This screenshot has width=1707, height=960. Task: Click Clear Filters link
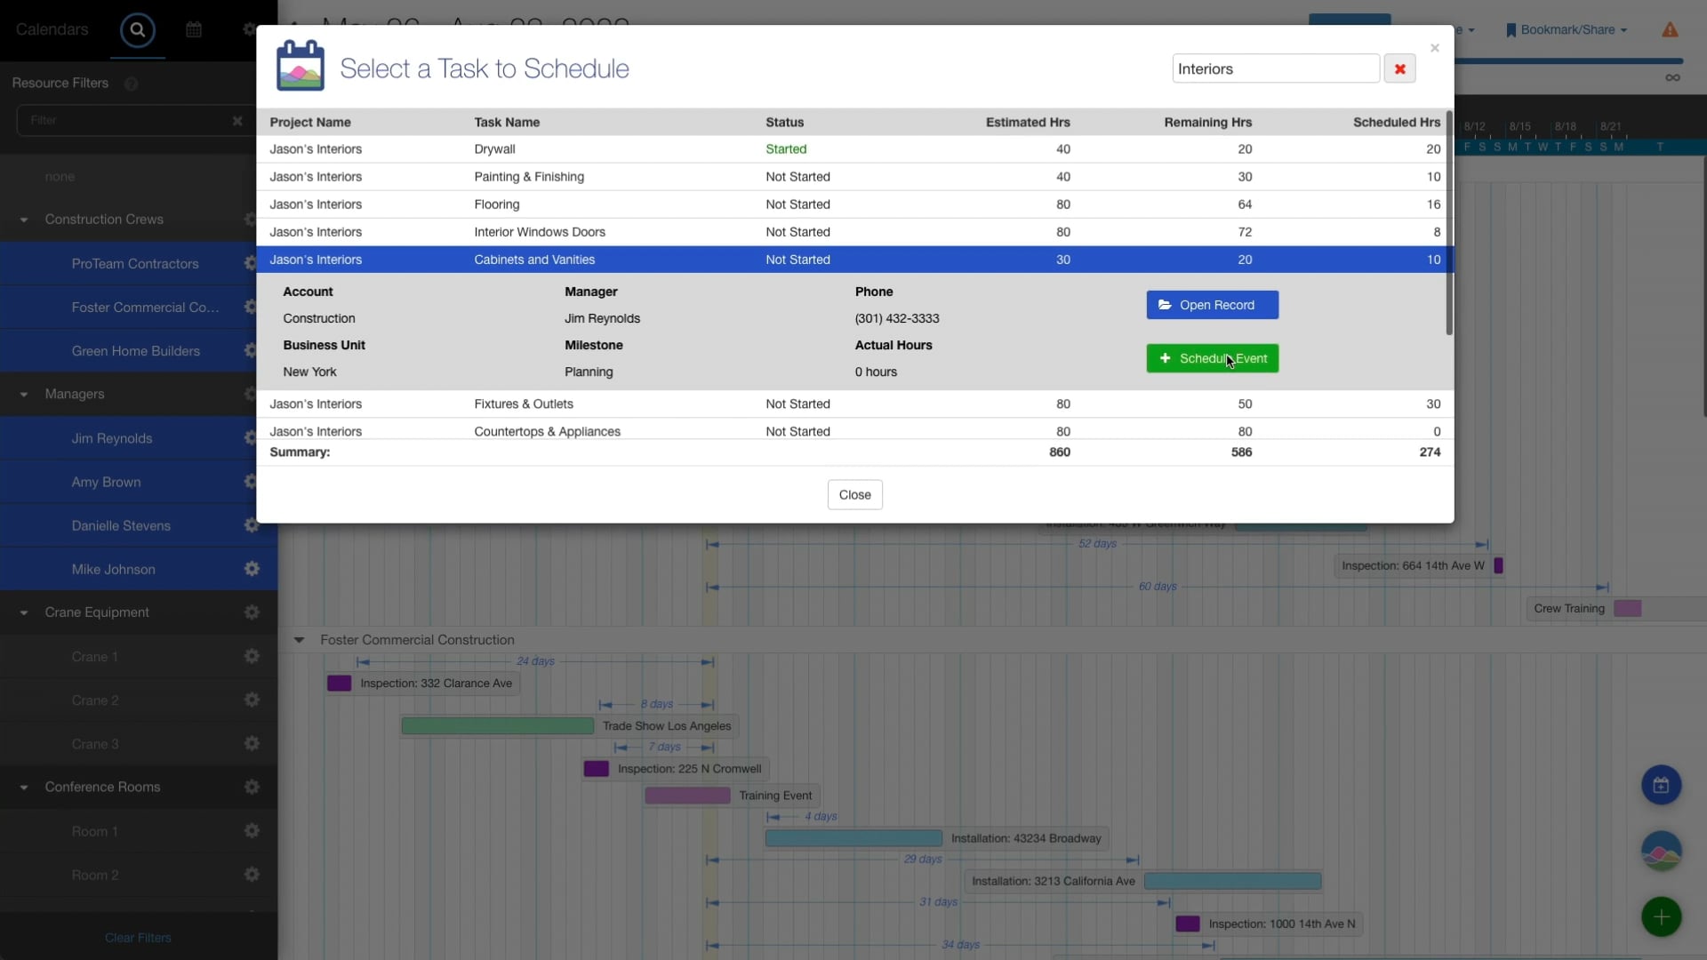point(138,938)
